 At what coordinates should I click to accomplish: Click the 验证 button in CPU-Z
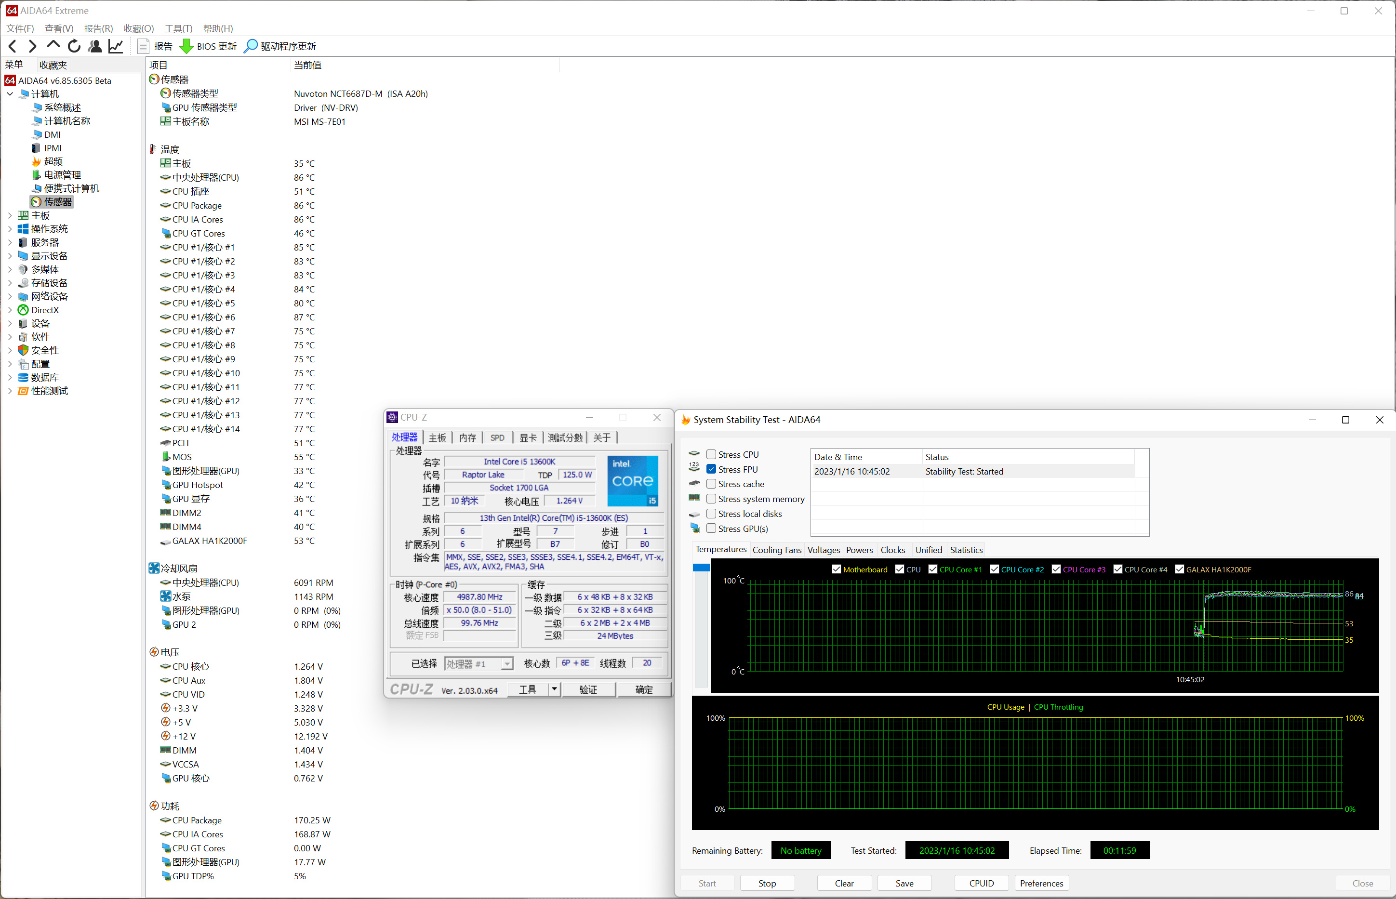coord(588,690)
